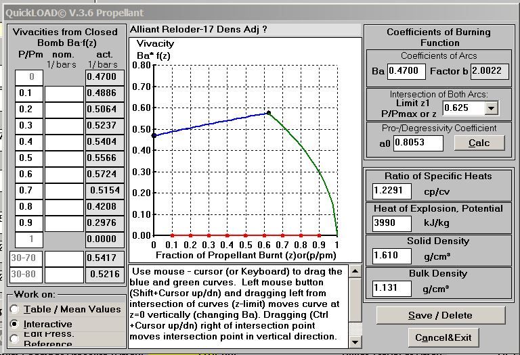Click the QuickLOAD Propellant window title bar
This screenshot has width=520, height=355.
(x=261, y=13)
